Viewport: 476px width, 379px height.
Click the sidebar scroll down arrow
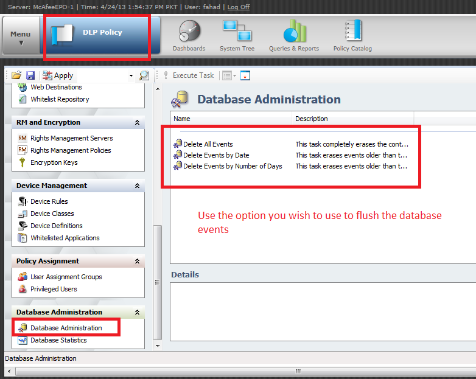pos(158,346)
